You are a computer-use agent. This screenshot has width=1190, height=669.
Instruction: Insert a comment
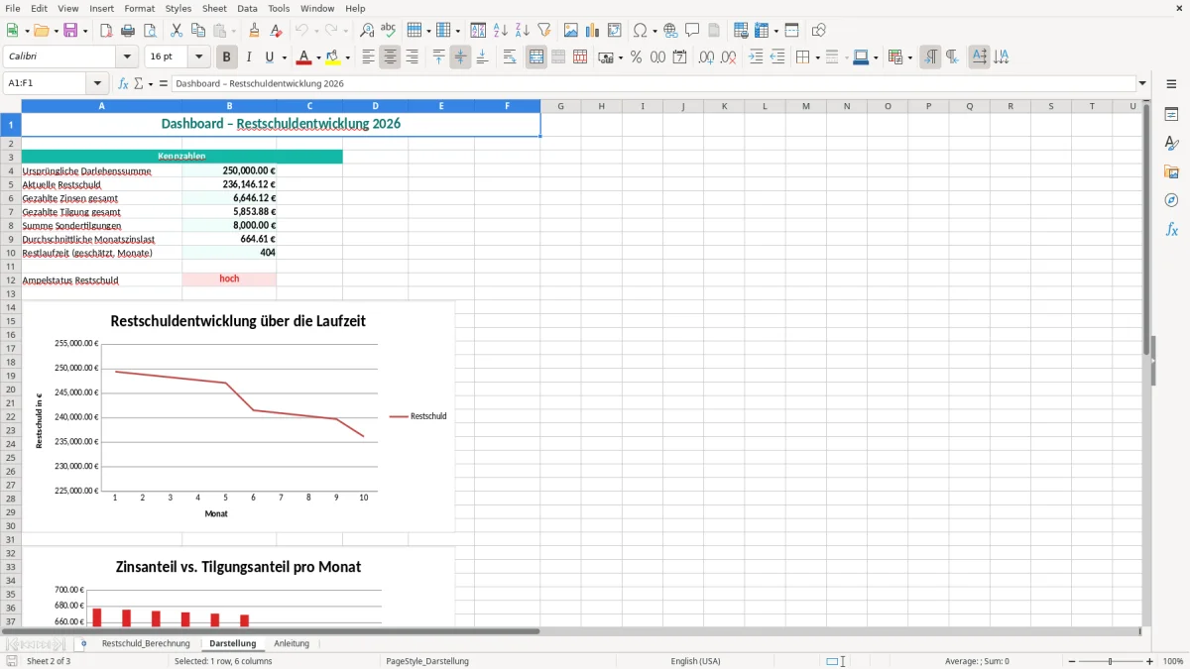click(x=693, y=31)
